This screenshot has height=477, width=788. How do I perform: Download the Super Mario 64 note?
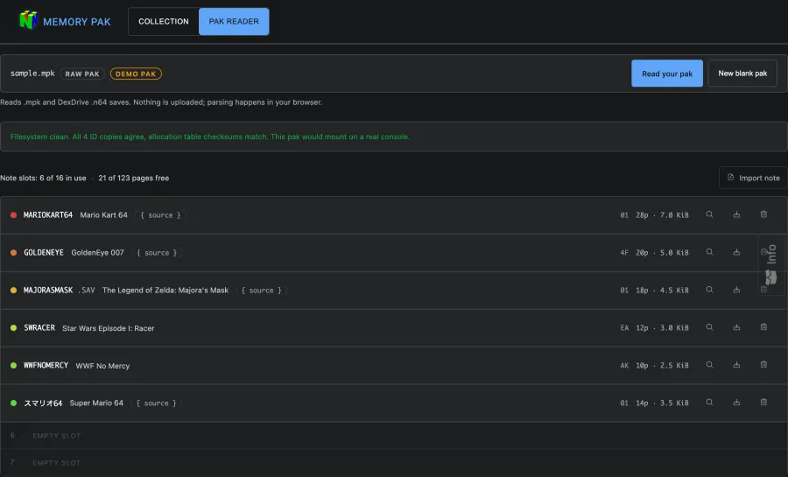point(736,403)
